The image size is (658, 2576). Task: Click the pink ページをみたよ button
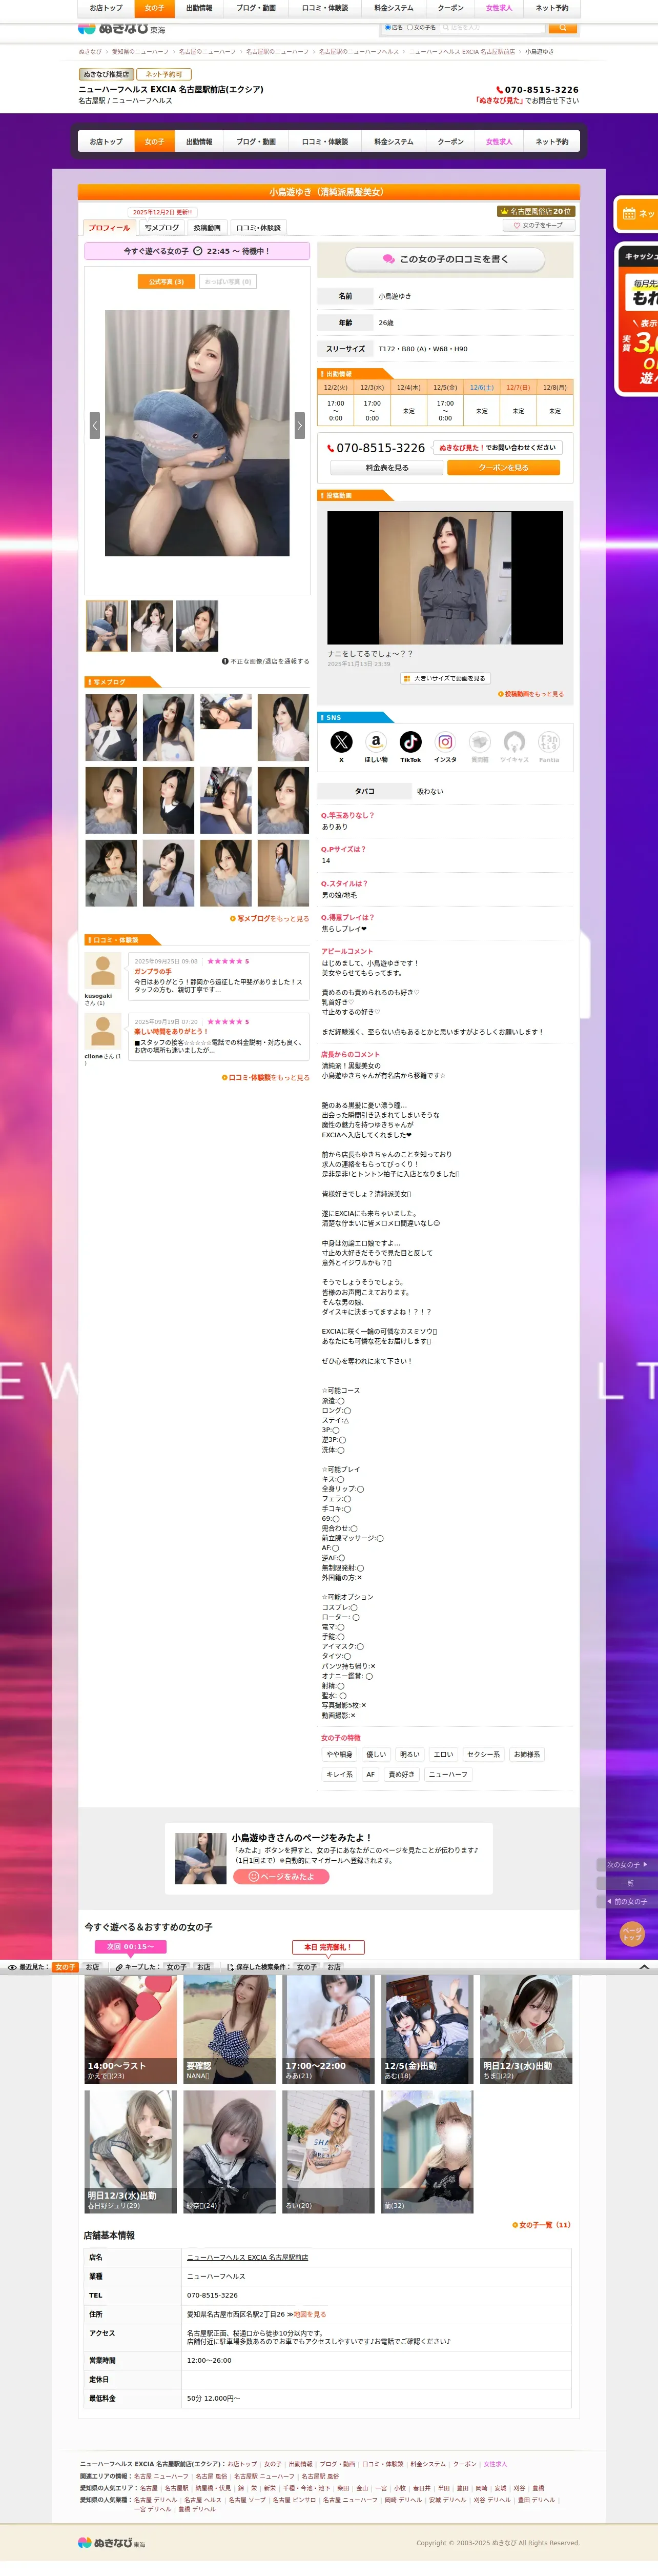pos(281,1876)
